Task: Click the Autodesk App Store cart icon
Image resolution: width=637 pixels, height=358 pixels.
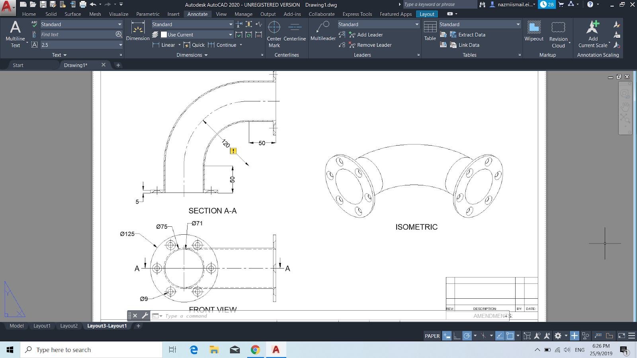Action: point(561,4)
